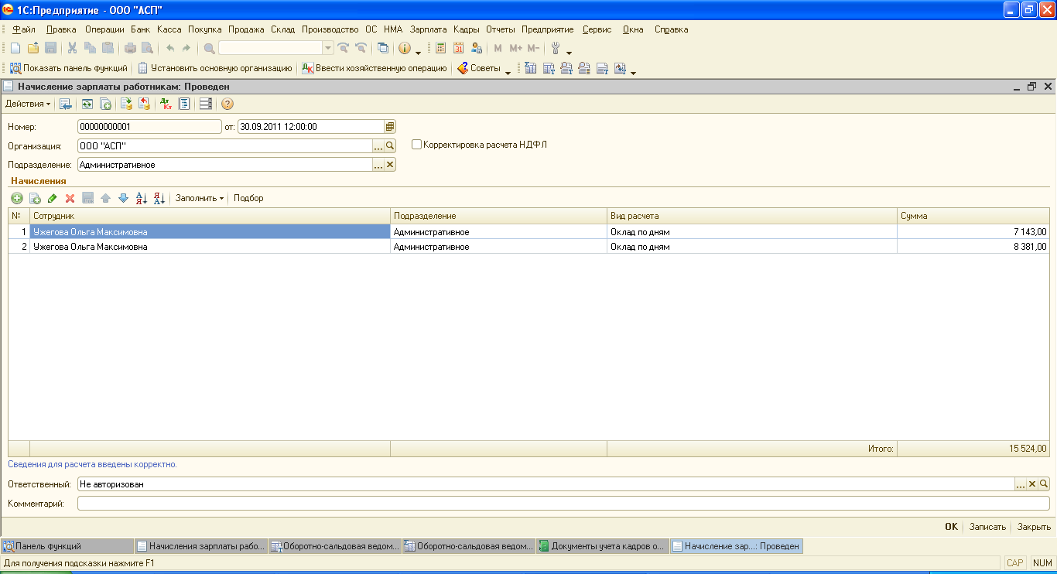Image resolution: width=1057 pixels, height=574 pixels.
Task: Click the yellow info help icon
Action: (405, 48)
